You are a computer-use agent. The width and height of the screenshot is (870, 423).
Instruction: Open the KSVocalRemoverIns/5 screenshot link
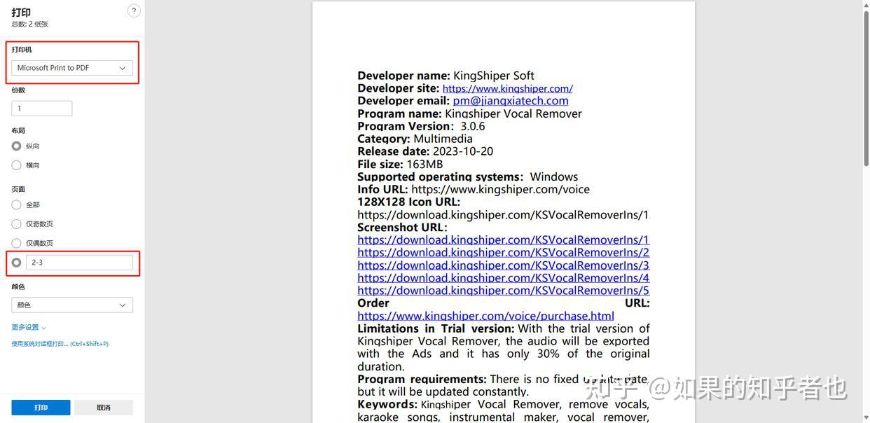[504, 291]
